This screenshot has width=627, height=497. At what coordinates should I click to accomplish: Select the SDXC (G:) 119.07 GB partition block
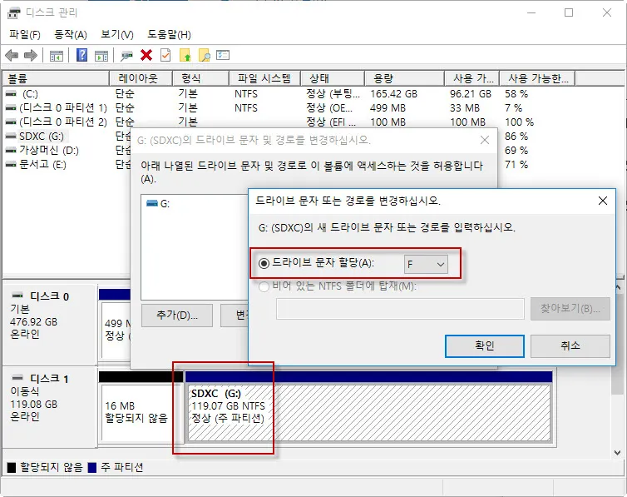tap(368, 413)
